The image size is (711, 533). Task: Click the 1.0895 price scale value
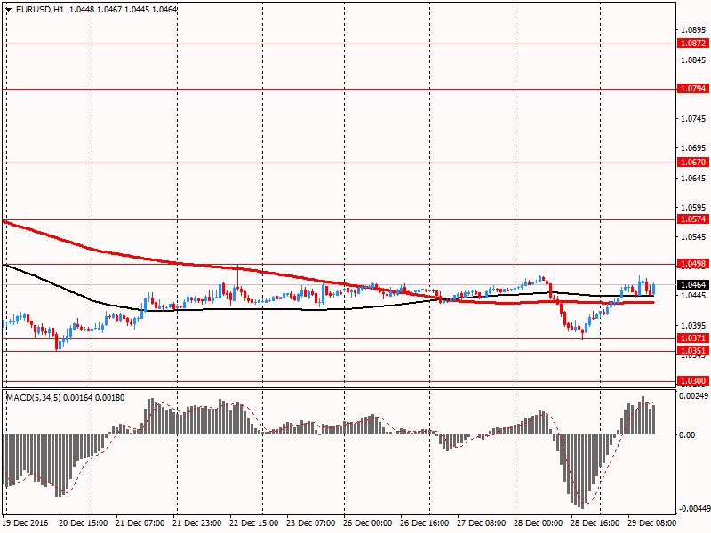click(x=694, y=30)
